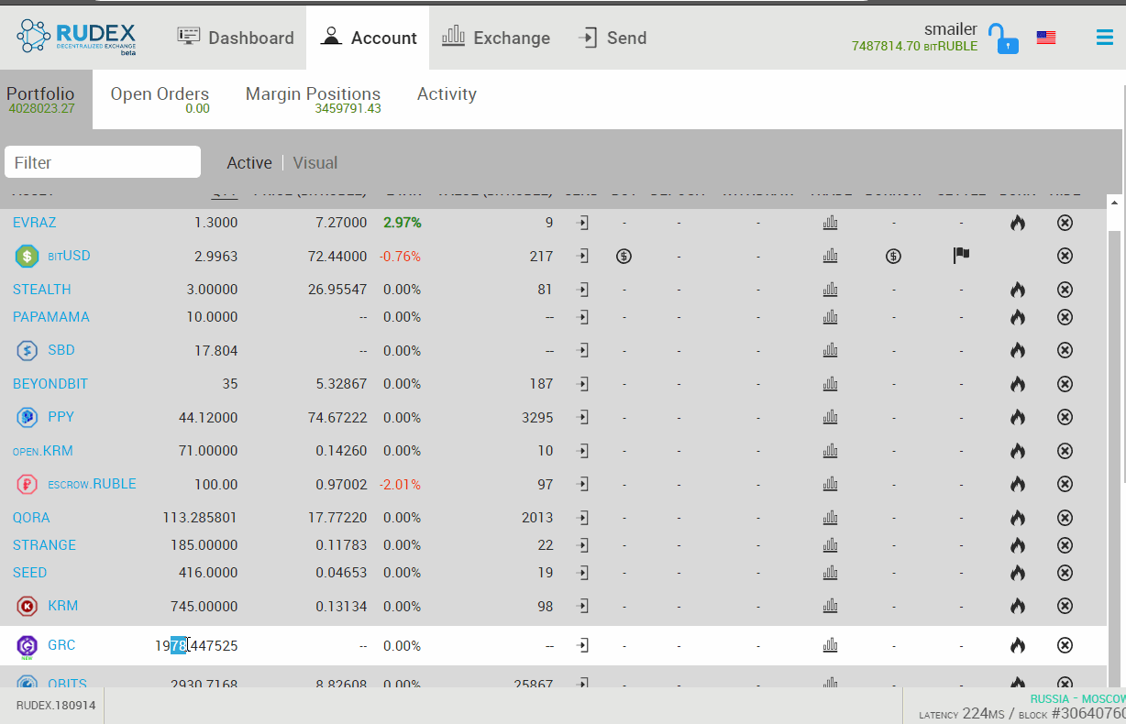This screenshot has height=724, width=1126.
Task: Open the language flag selector
Action: coord(1046,38)
